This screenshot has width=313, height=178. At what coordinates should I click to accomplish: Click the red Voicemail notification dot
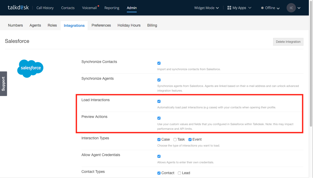pyautogui.click(x=98, y=6)
